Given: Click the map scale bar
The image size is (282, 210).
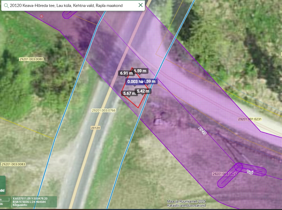Looking at the screenshot, I should tap(4, 200).
